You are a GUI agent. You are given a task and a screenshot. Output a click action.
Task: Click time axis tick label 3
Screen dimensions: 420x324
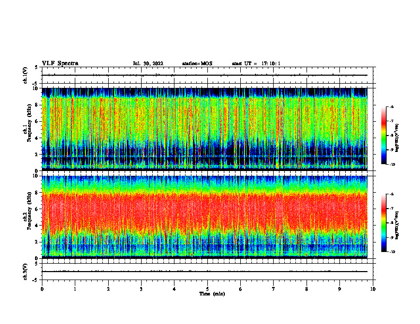(x=141, y=289)
